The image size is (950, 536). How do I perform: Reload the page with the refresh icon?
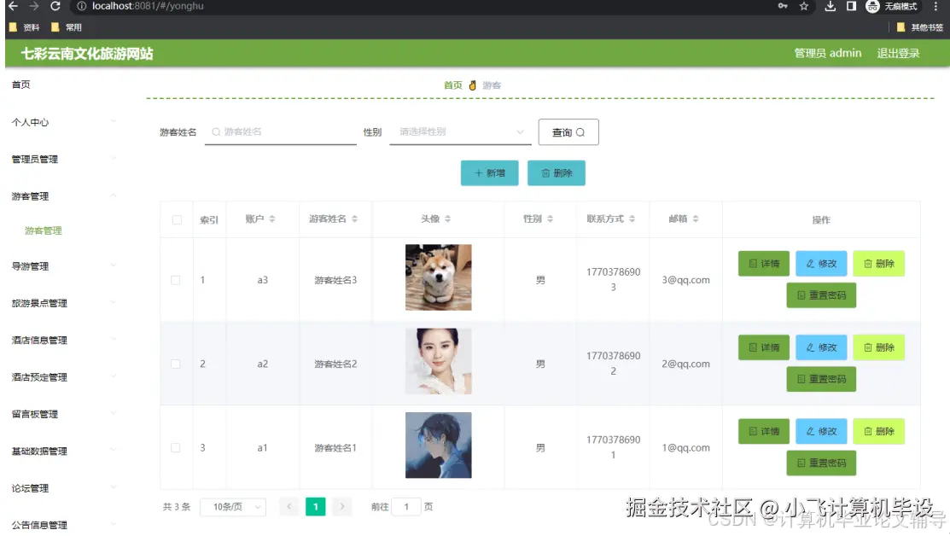pyautogui.click(x=55, y=6)
